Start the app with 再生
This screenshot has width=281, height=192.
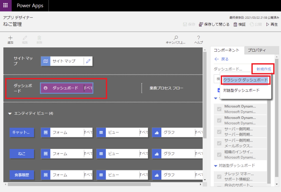(272, 24)
